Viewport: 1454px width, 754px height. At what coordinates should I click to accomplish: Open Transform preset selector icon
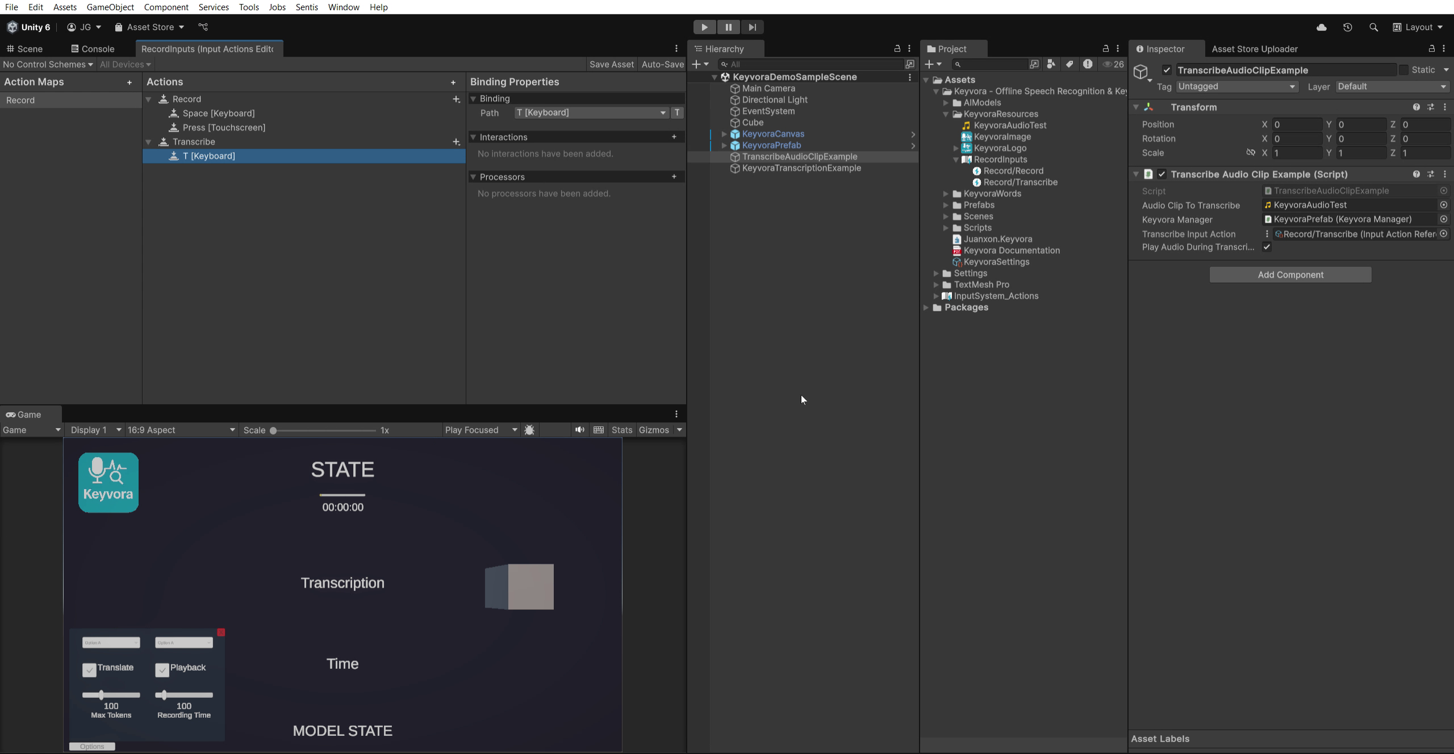point(1431,107)
